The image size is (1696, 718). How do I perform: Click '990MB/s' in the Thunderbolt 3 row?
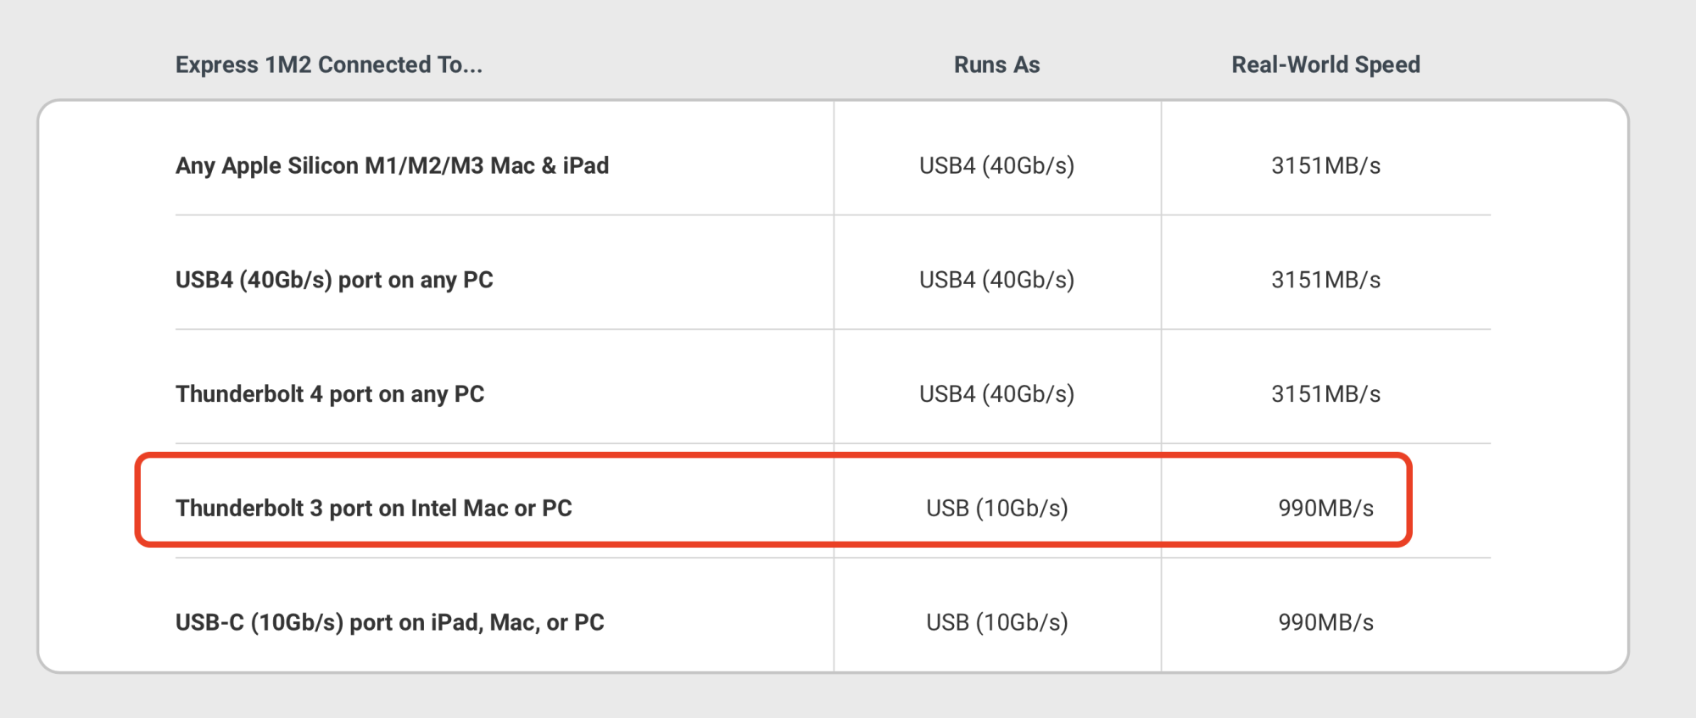[x=1325, y=508]
